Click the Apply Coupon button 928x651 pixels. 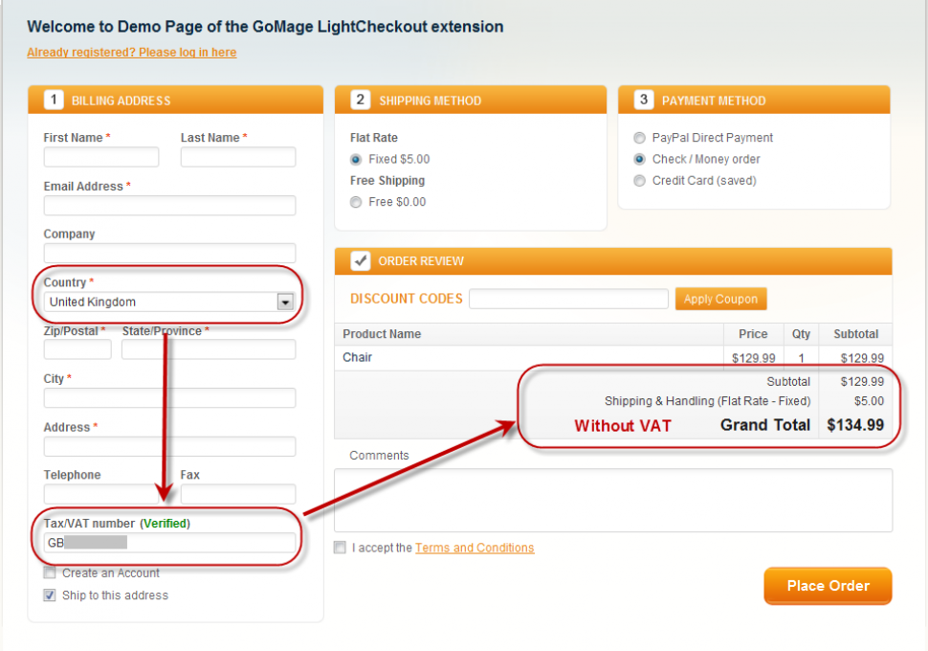point(720,300)
